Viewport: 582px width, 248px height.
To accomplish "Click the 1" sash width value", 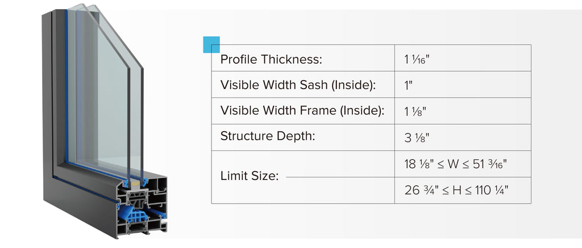I will point(408,85).
